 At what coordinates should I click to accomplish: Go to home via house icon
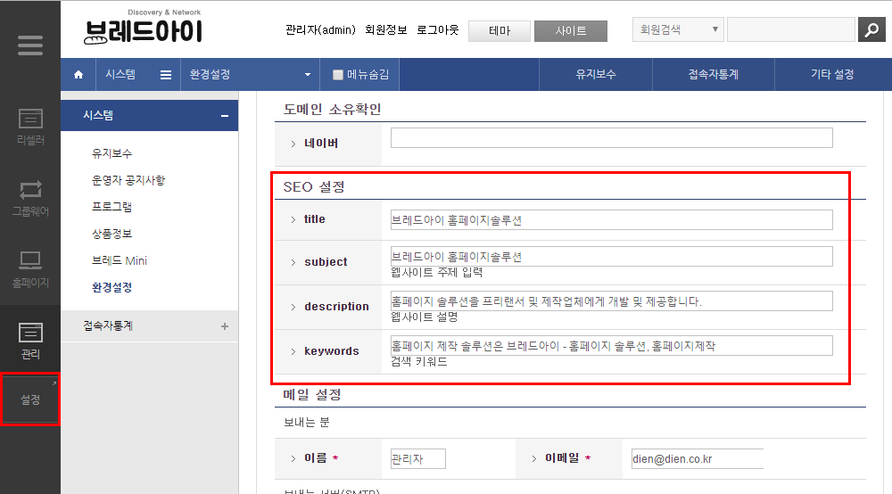click(78, 75)
